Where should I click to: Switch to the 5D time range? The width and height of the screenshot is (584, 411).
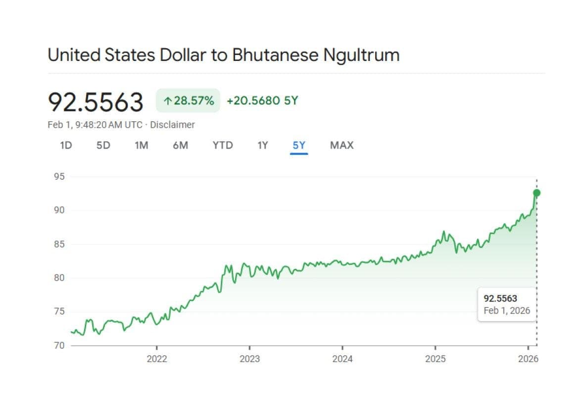click(103, 146)
